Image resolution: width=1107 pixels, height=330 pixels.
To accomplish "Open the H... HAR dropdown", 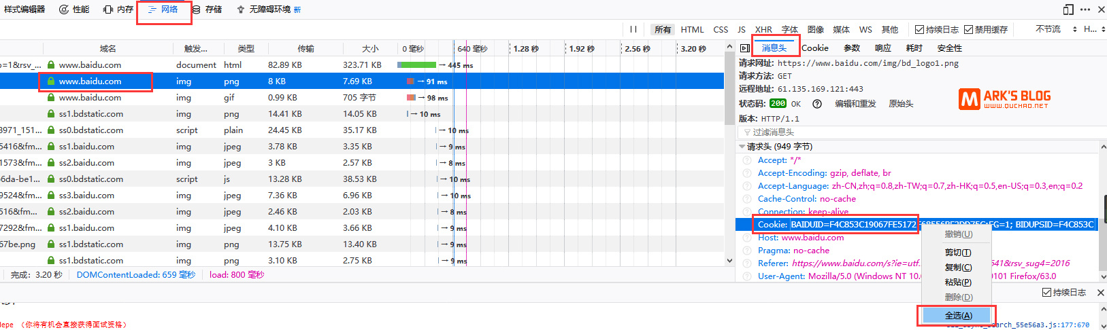I will pos(1094,29).
